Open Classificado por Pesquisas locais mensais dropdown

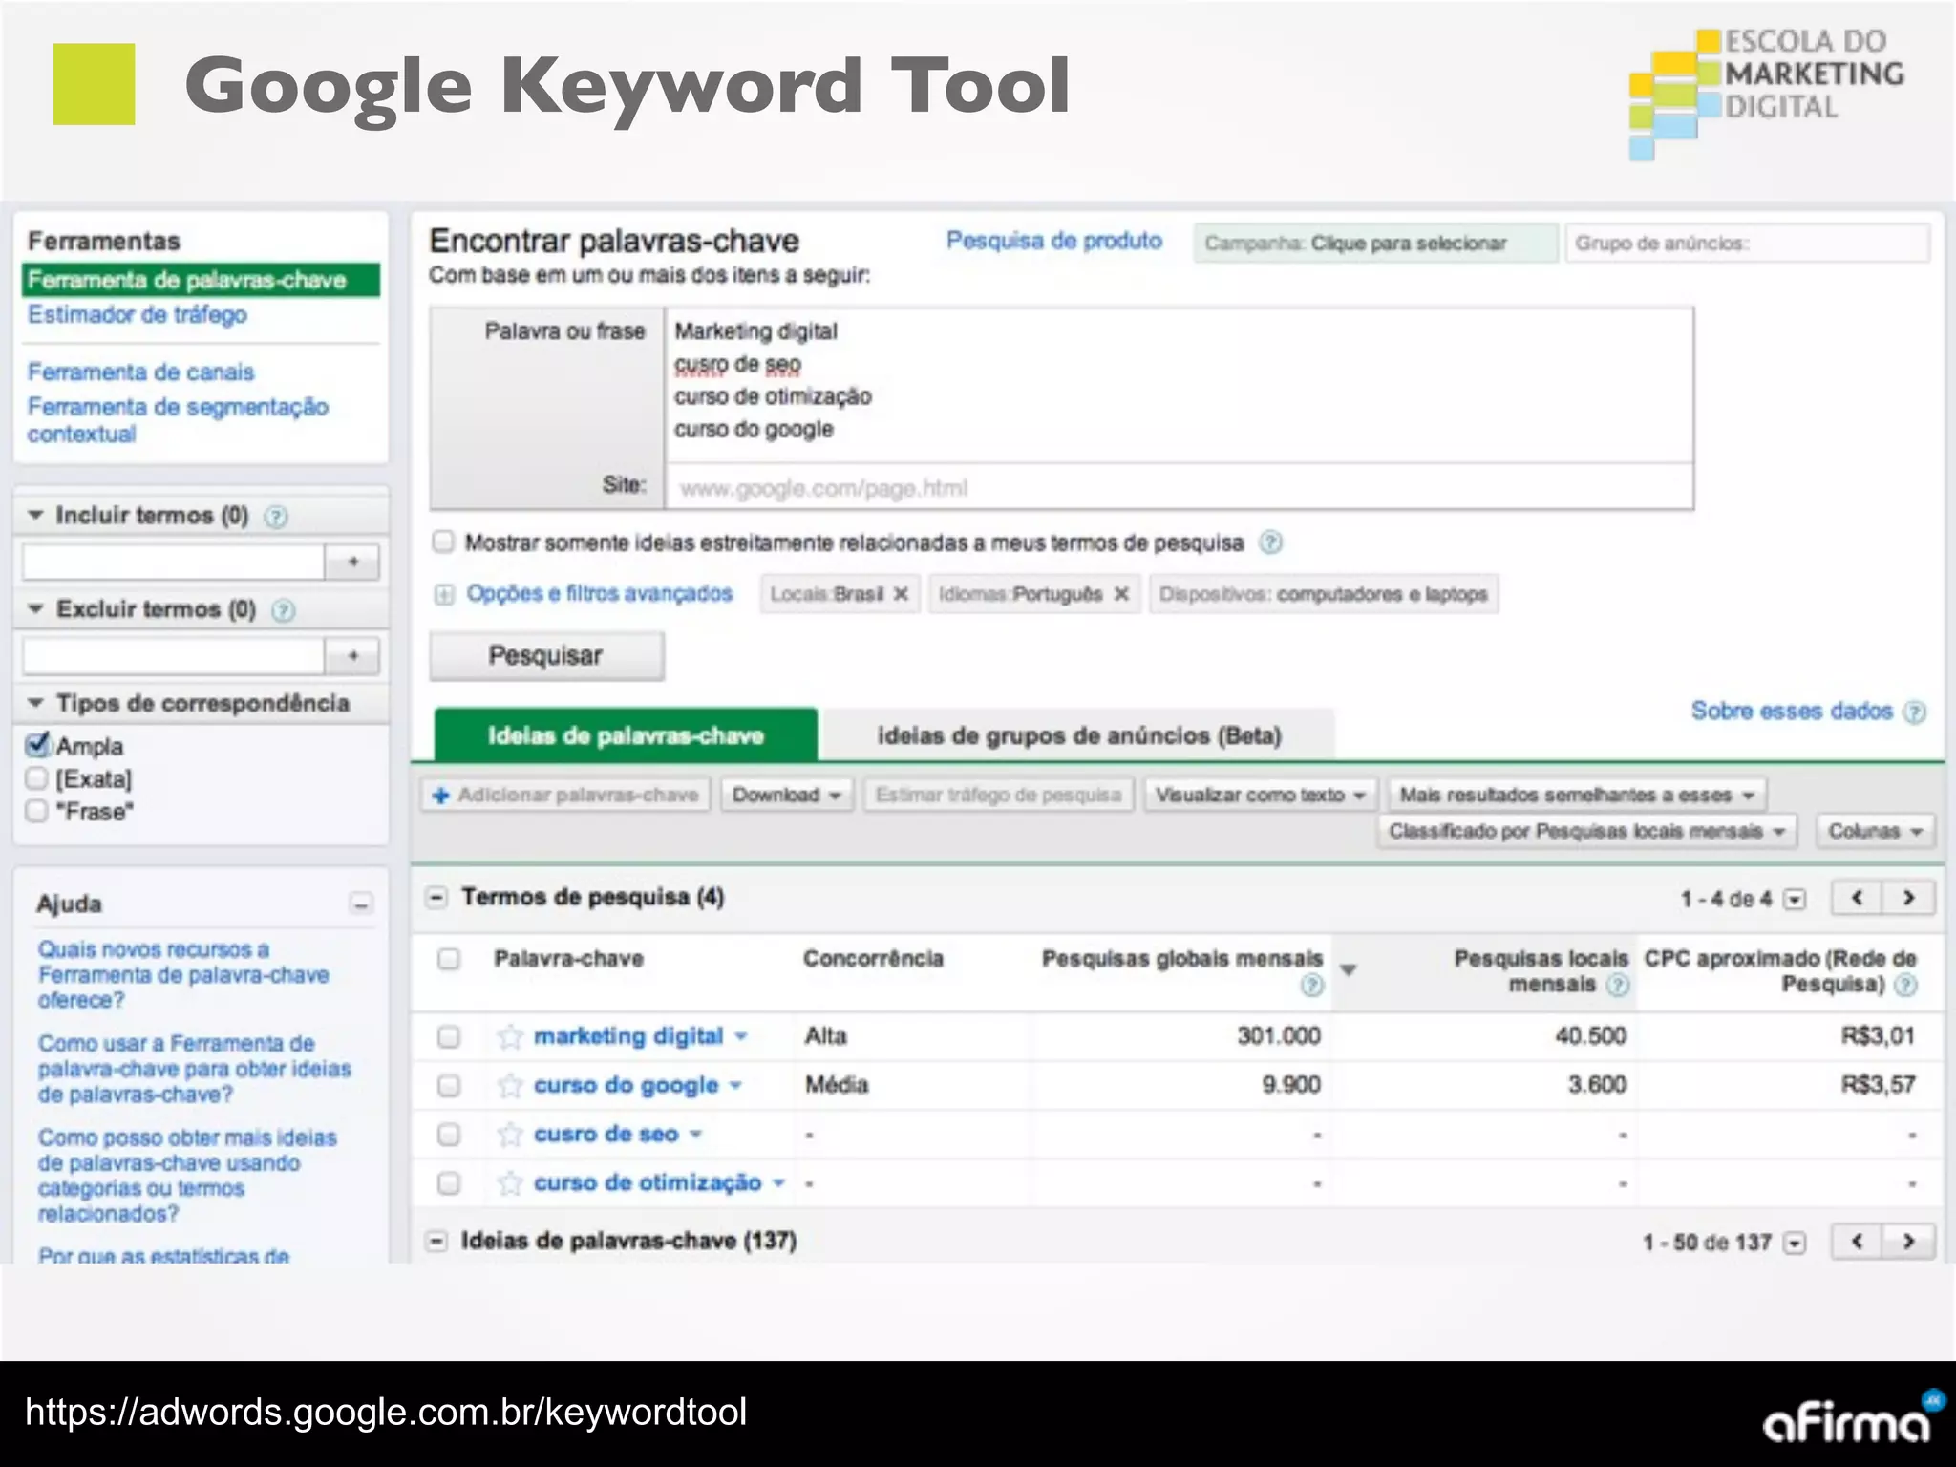click(1587, 831)
